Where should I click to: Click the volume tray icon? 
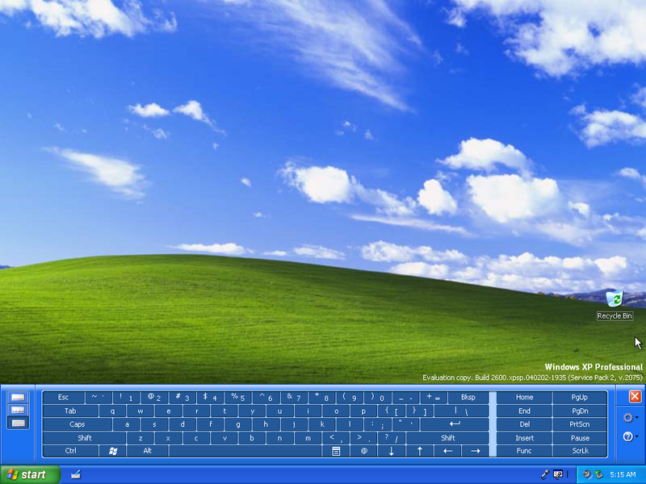coord(587,475)
